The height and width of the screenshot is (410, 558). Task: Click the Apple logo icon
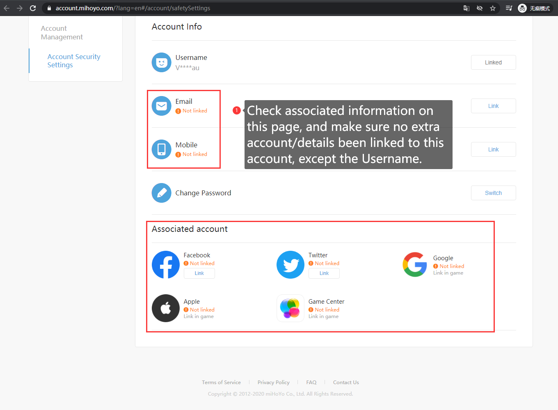[x=166, y=308]
